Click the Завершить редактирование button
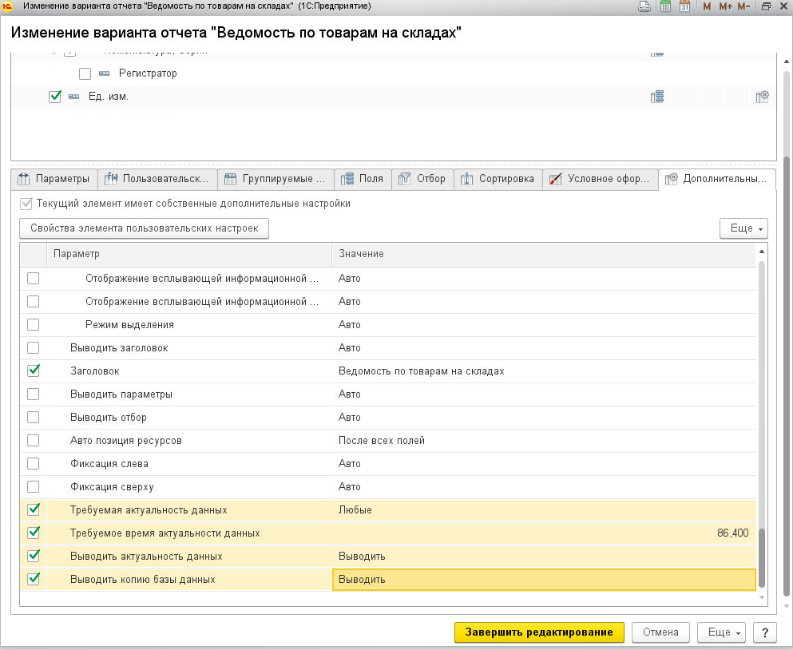This screenshot has height=650, width=793. pos(539,632)
